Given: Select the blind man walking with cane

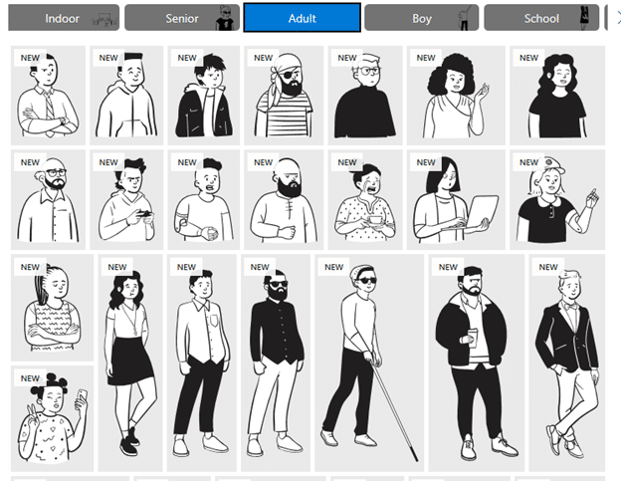Looking at the screenshot, I should click(x=369, y=362).
